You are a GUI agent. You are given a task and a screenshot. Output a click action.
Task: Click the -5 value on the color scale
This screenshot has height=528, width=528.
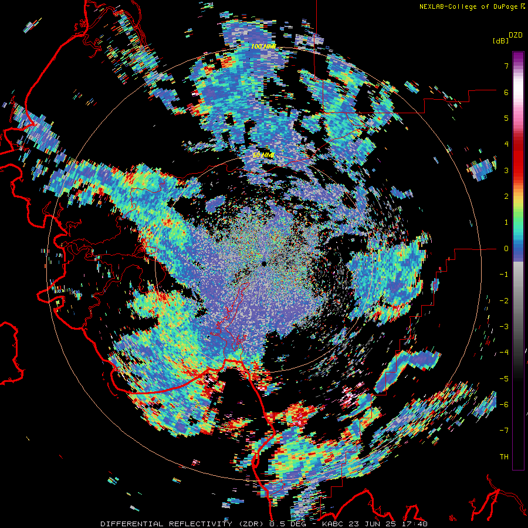pyautogui.click(x=504, y=379)
